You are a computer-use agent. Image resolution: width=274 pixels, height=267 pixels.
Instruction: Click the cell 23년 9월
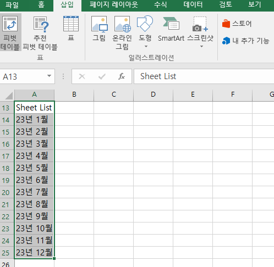click(34, 216)
